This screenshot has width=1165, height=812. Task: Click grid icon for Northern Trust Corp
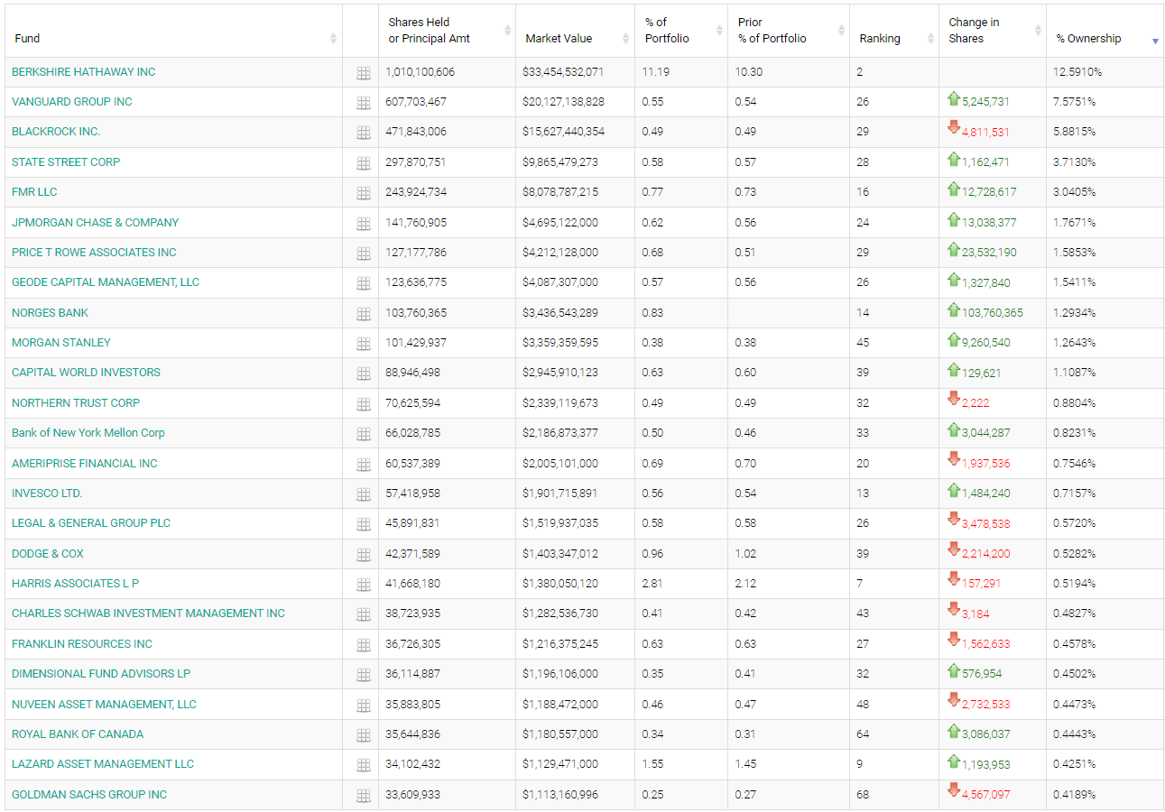click(364, 404)
